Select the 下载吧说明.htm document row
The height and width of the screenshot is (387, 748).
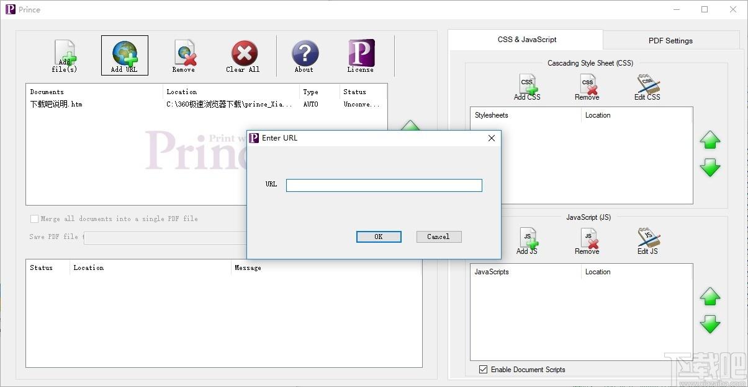[206, 105]
